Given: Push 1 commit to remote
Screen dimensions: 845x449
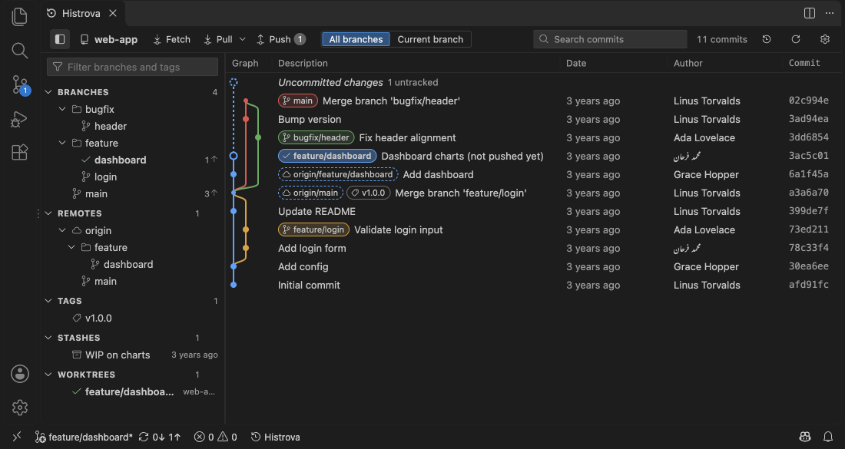Looking at the screenshot, I should tap(280, 39).
